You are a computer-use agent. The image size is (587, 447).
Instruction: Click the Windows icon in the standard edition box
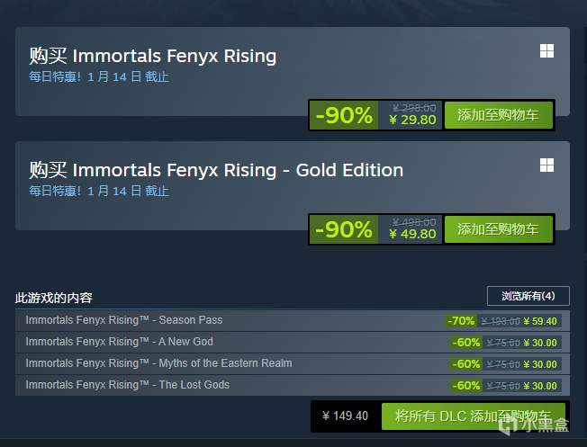[546, 51]
